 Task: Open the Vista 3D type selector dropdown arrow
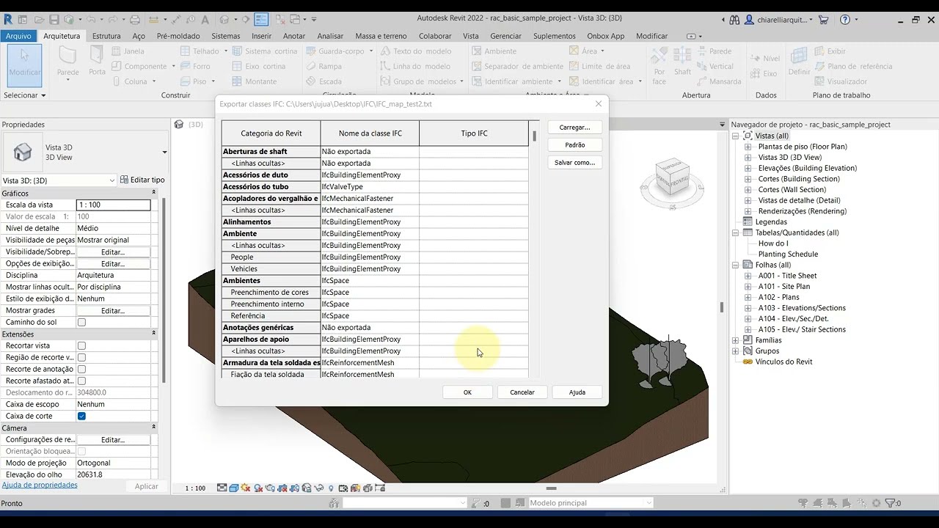(x=164, y=153)
